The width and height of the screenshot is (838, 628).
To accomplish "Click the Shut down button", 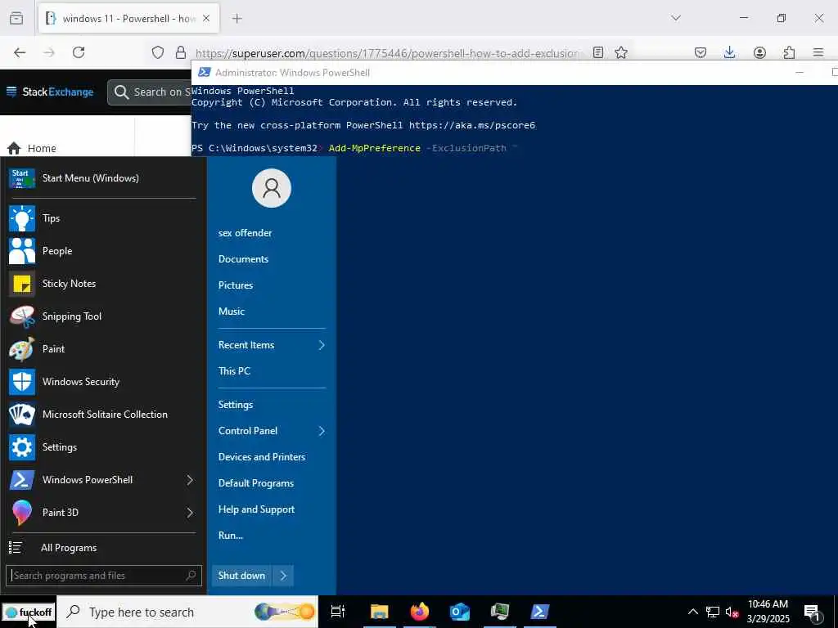I will click(241, 576).
